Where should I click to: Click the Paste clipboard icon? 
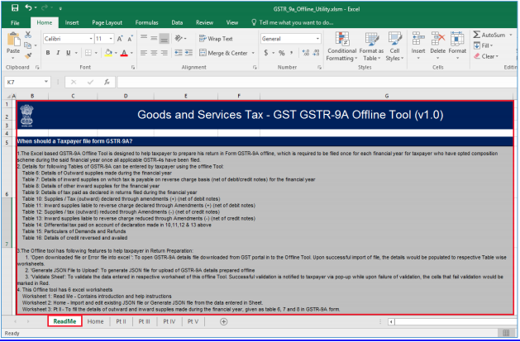pyautogui.click(x=13, y=40)
